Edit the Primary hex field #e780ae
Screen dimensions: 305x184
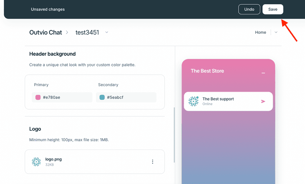[x=62, y=97]
